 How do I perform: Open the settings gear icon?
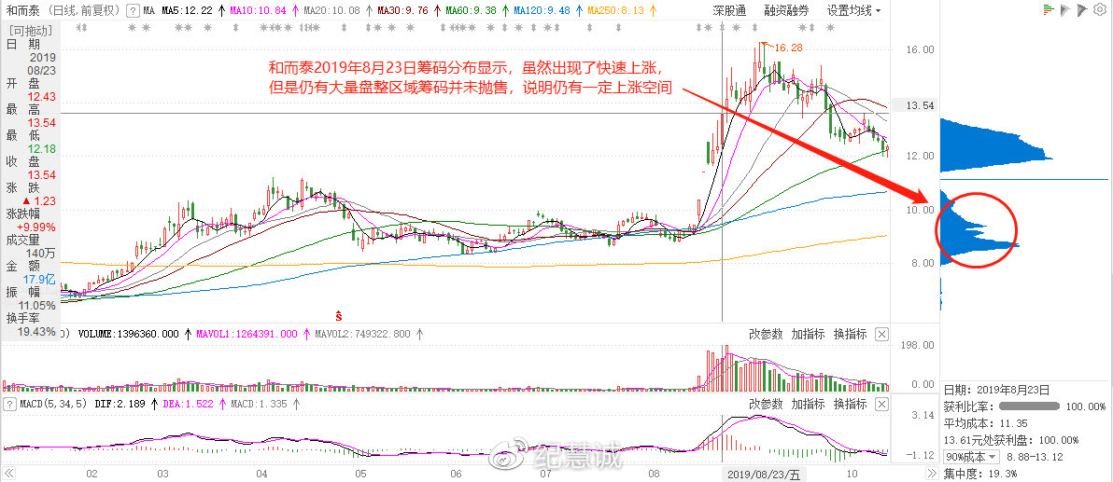coord(1100,10)
